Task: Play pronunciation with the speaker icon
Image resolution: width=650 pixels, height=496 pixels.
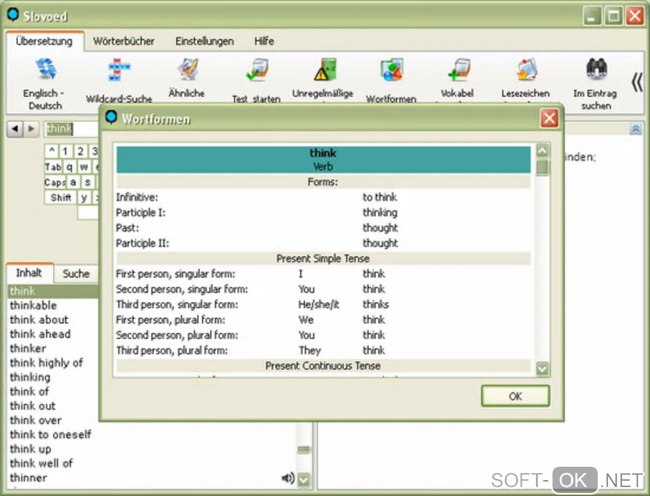Action: [288, 478]
